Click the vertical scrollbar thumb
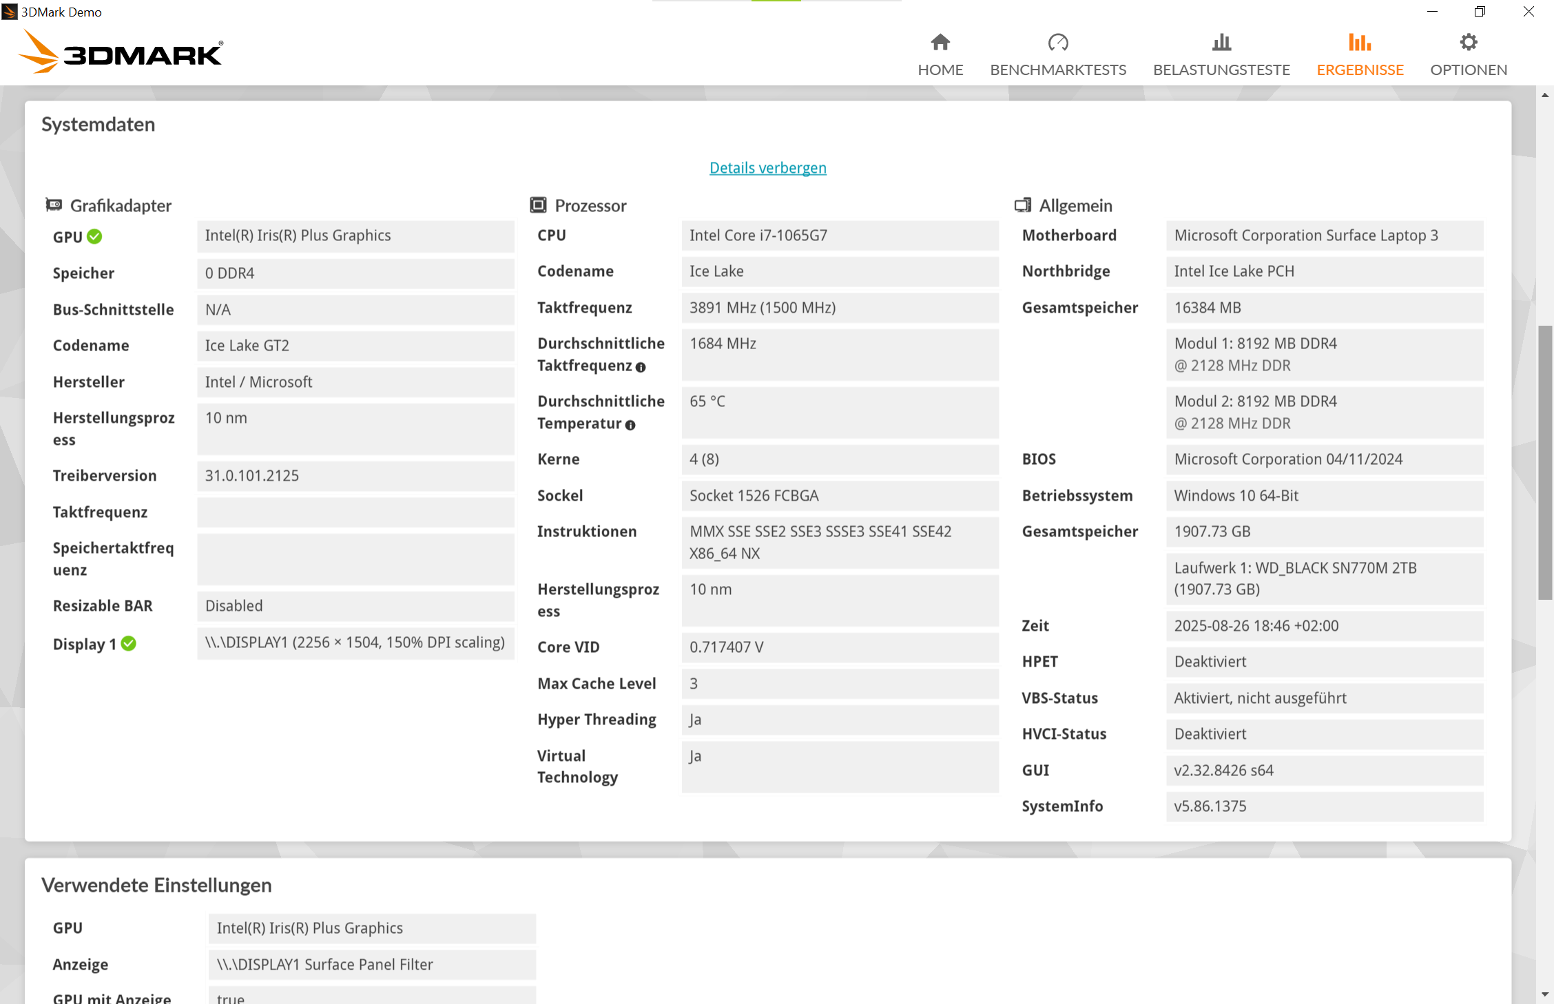 [x=1545, y=461]
